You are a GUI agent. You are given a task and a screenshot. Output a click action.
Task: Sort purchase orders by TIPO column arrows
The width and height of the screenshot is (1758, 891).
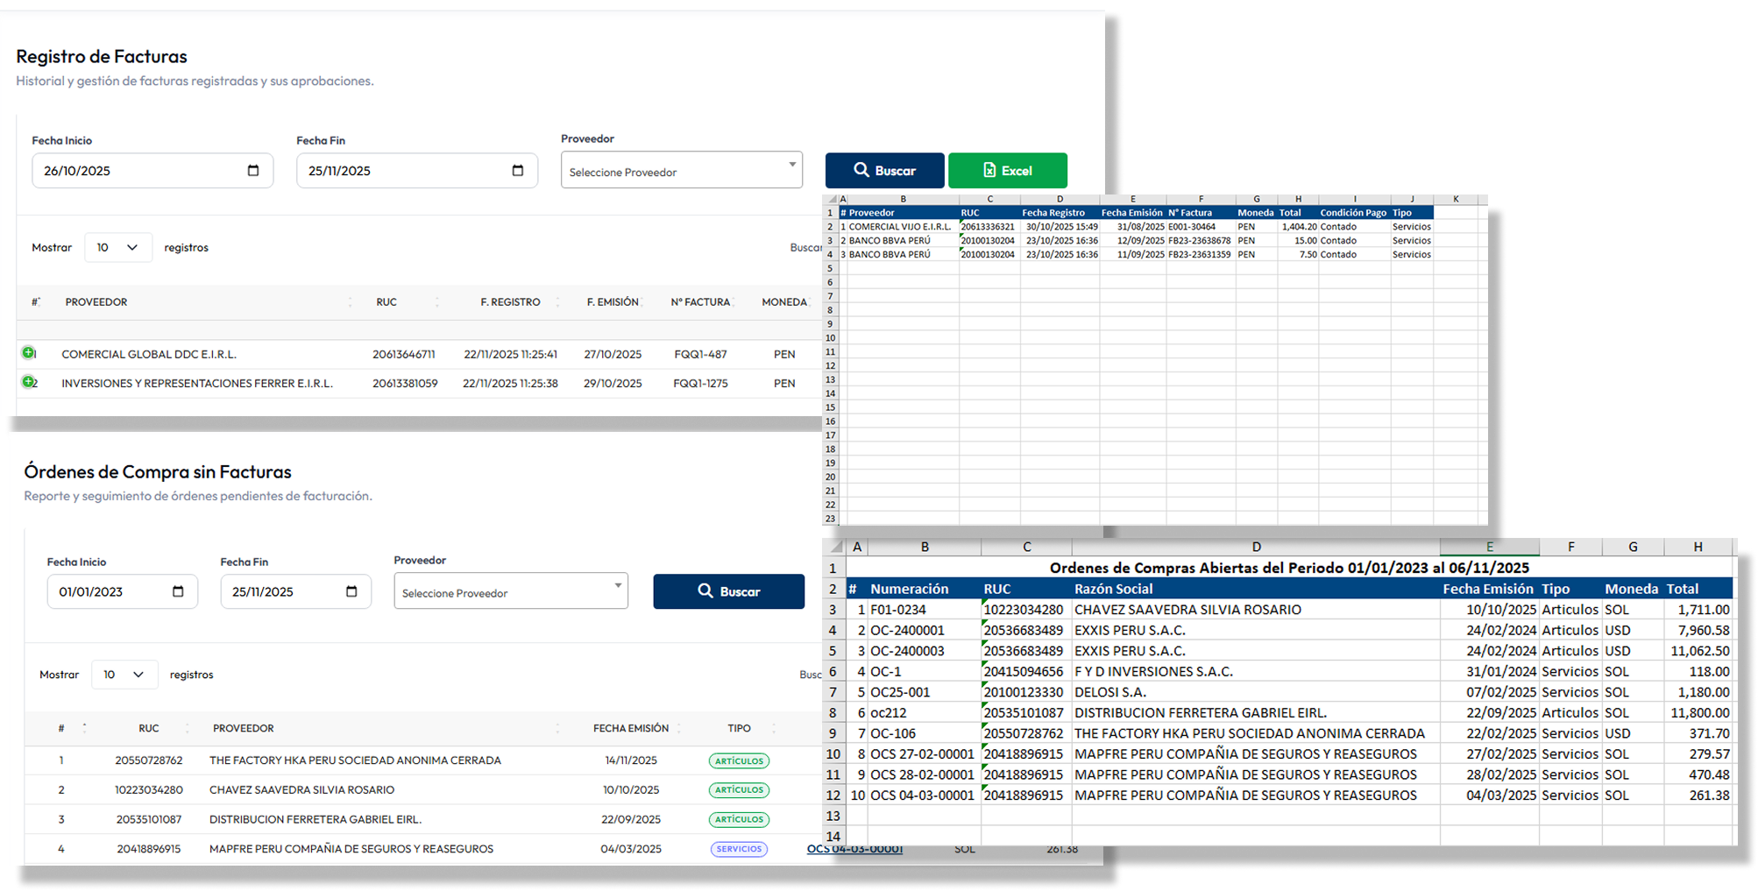(x=773, y=728)
